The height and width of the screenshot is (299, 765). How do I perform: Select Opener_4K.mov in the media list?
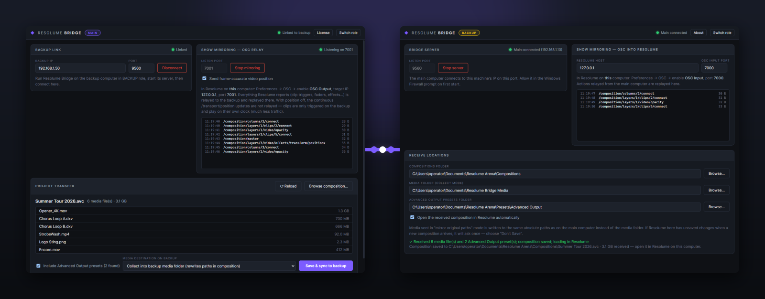click(194, 211)
